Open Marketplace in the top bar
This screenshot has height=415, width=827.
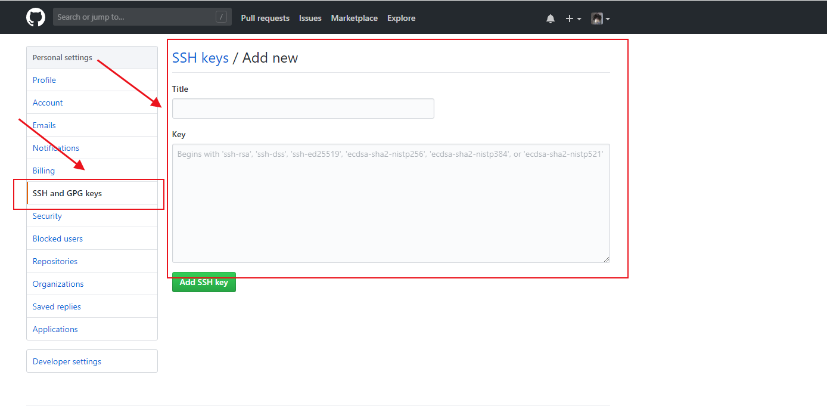[355, 18]
